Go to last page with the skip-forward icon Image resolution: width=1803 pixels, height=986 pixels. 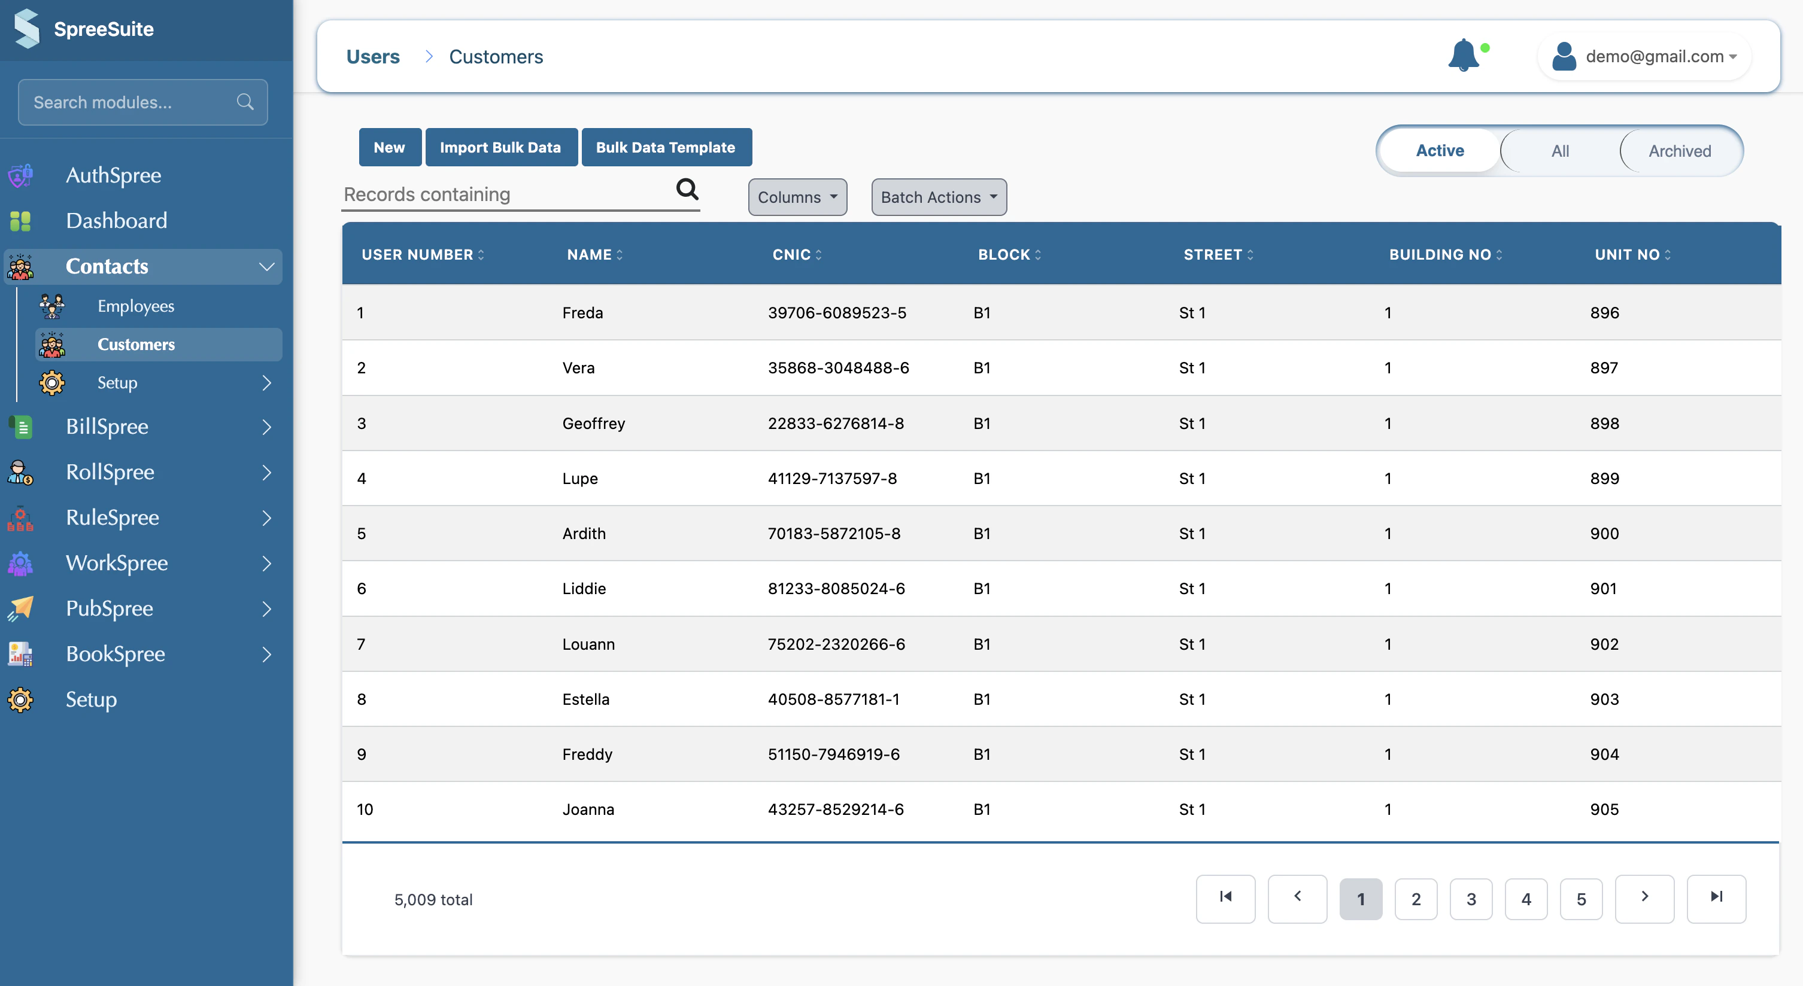pos(1716,898)
